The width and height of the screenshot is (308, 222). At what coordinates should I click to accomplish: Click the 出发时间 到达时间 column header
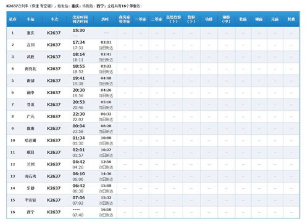[80, 19]
